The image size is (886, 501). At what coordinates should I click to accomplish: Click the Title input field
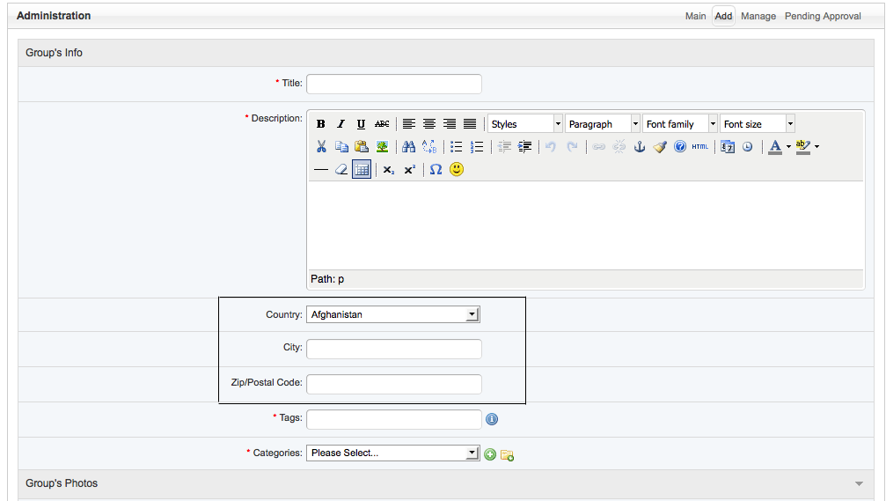click(x=393, y=84)
